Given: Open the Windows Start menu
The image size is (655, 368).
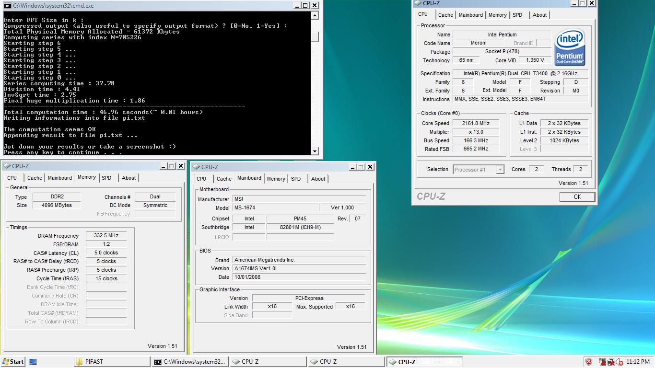Looking at the screenshot, I should pos(13,362).
